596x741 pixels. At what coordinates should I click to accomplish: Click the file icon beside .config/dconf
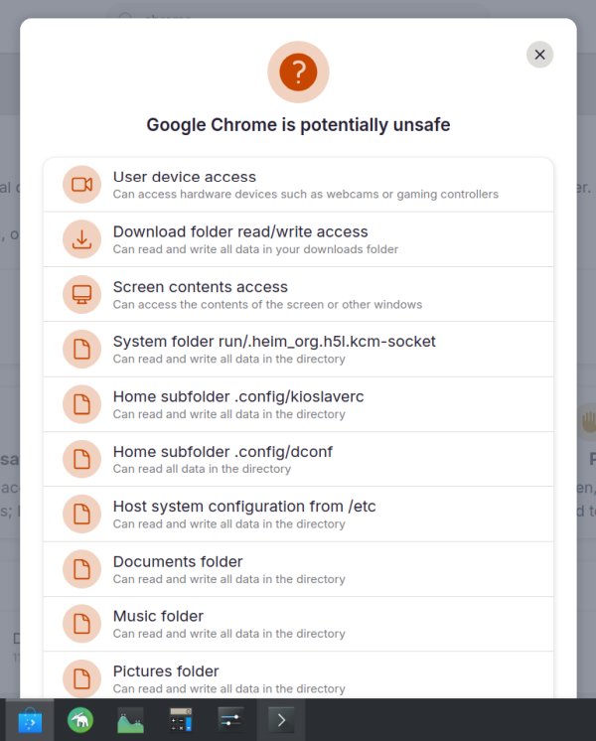(x=81, y=459)
